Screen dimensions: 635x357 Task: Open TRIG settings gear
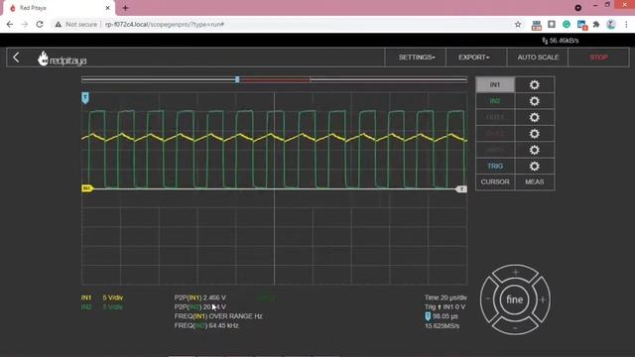pos(534,166)
